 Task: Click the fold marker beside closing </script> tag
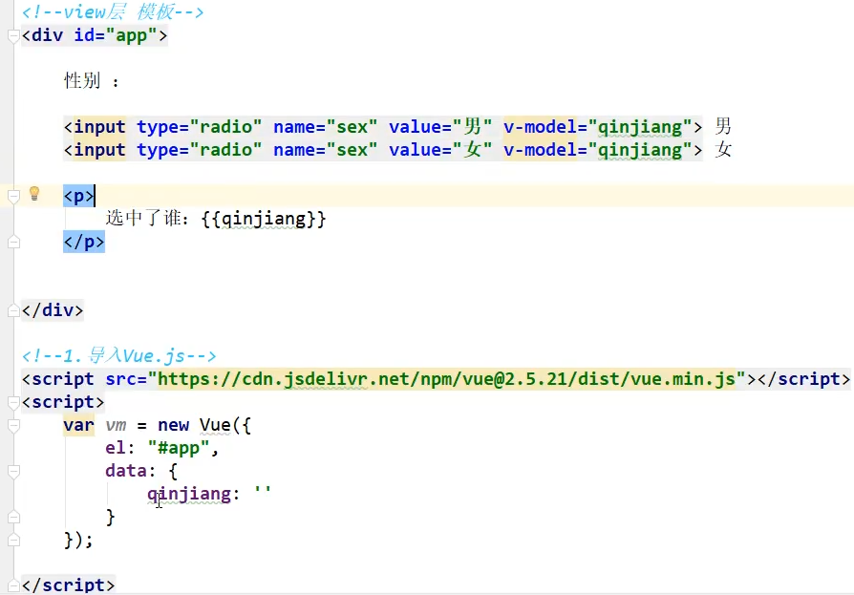click(13, 585)
